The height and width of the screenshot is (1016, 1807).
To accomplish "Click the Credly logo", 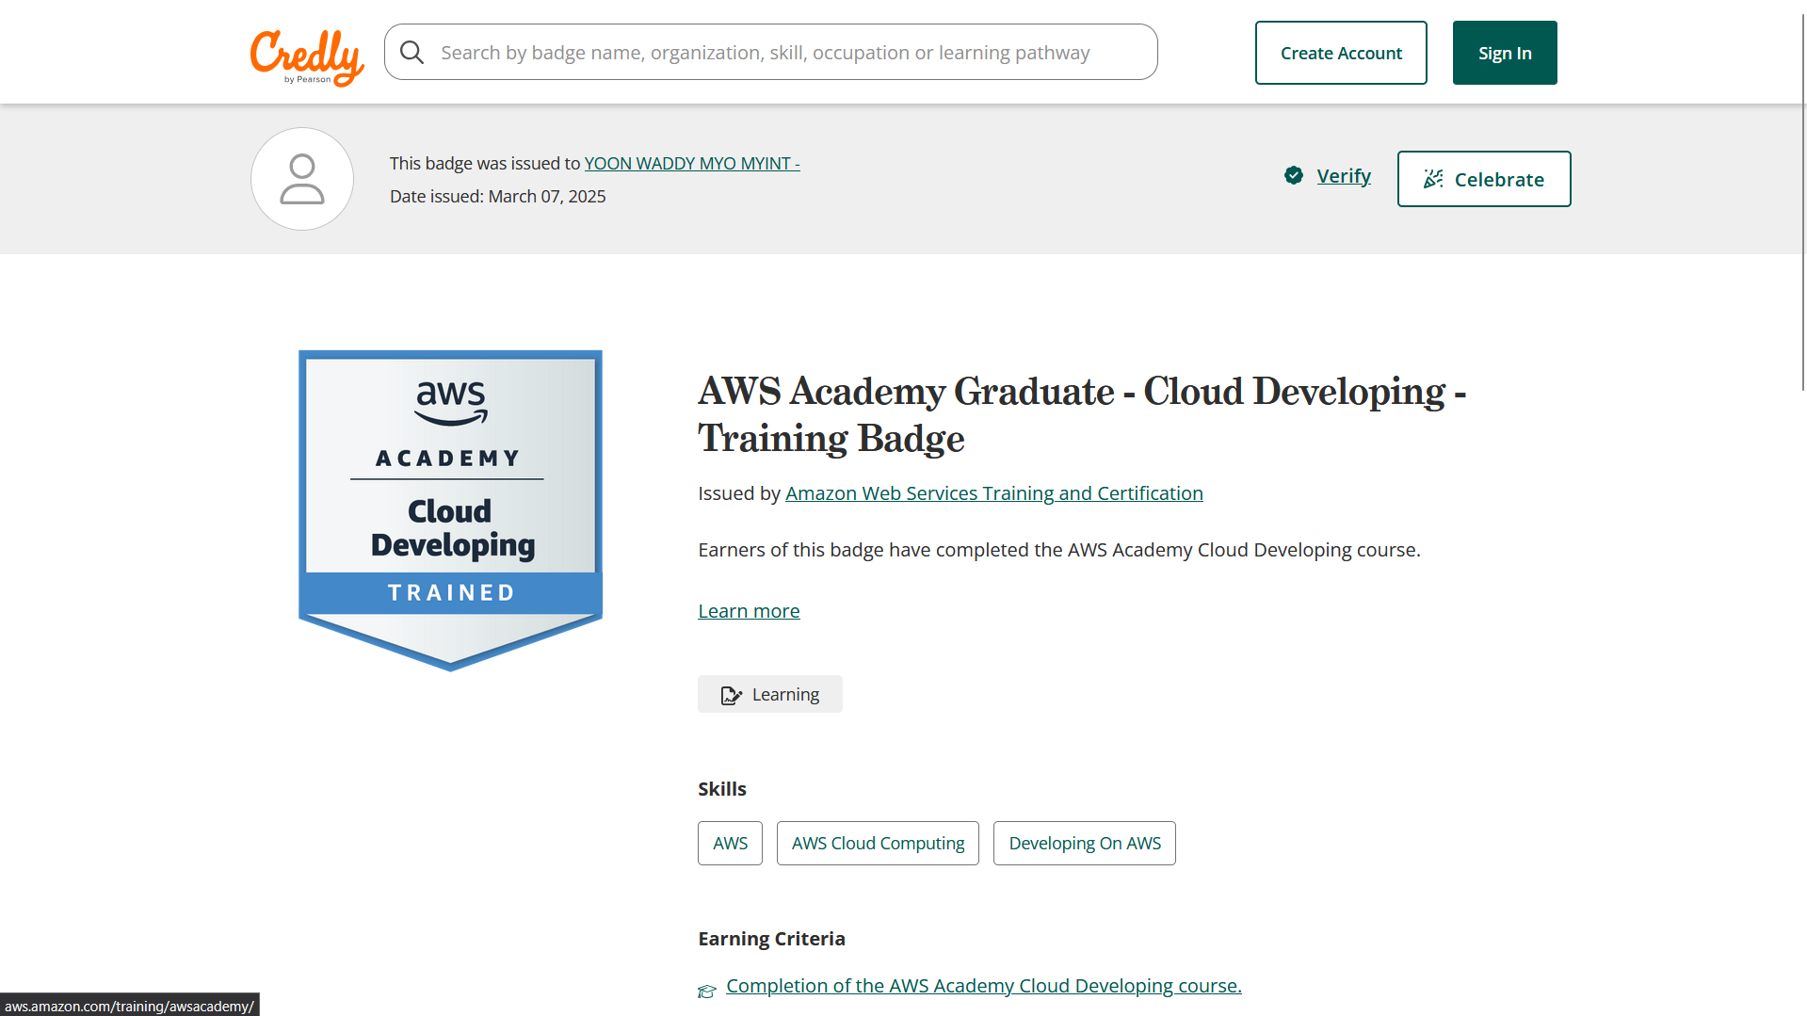I will [307, 56].
